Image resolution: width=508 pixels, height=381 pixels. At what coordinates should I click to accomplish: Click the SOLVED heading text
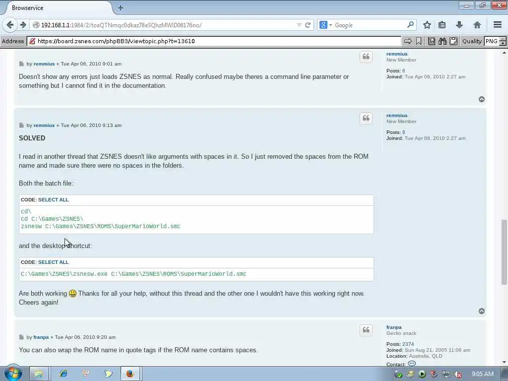[32, 138]
